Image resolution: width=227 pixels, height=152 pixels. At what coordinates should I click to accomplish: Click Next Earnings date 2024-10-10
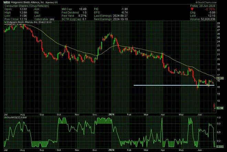(120, 19)
